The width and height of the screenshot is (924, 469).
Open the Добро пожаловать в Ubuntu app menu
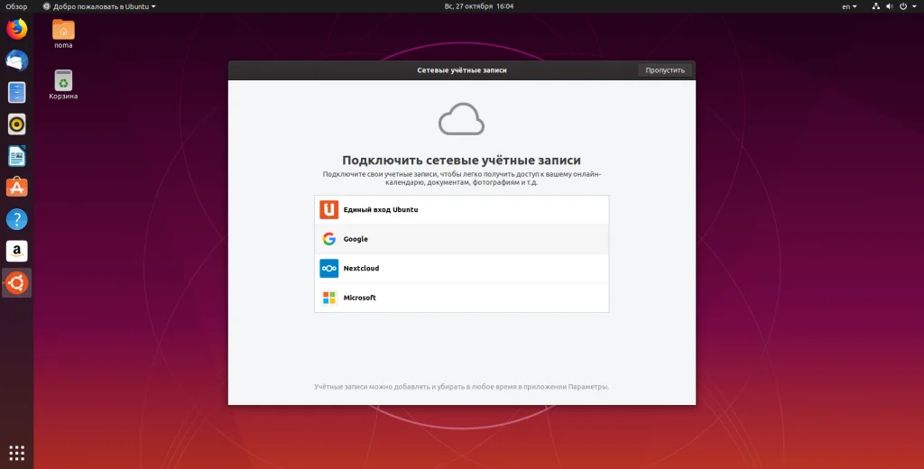(x=99, y=6)
